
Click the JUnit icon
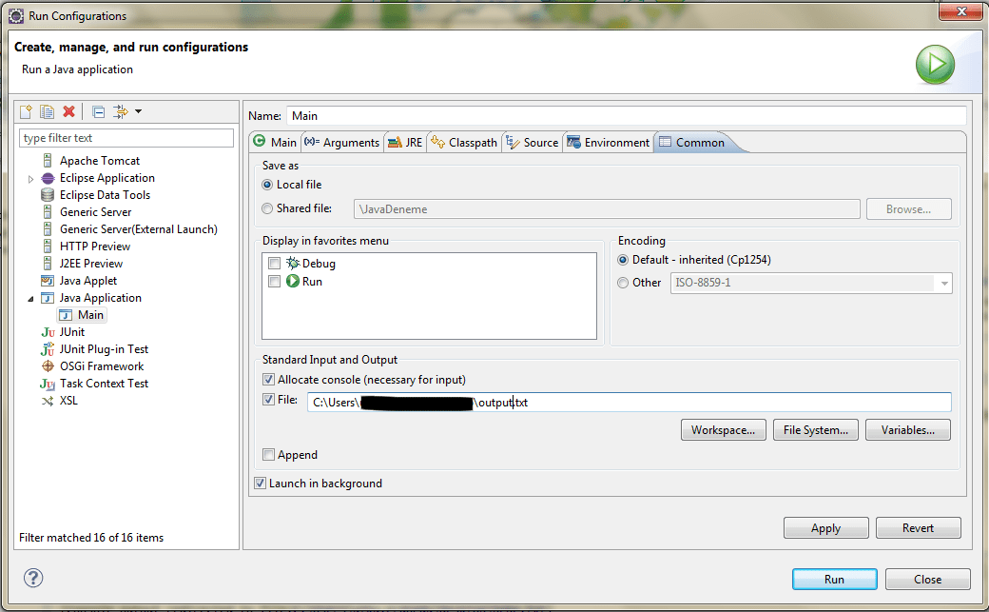[x=48, y=332]
